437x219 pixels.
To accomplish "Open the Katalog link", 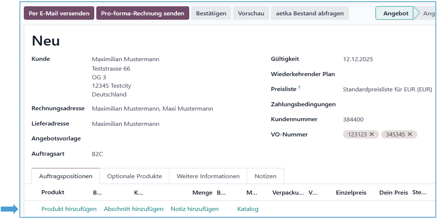I will (248, 209).
